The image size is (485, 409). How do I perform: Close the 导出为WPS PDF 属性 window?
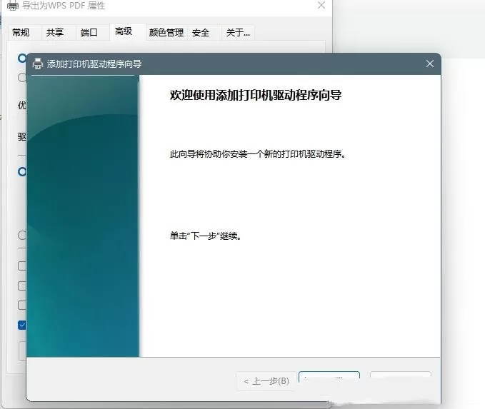pos(321,5)
